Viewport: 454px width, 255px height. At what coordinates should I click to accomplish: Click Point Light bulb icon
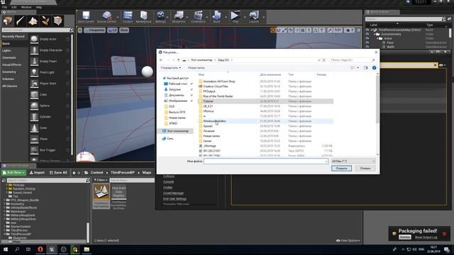[34, 72]
